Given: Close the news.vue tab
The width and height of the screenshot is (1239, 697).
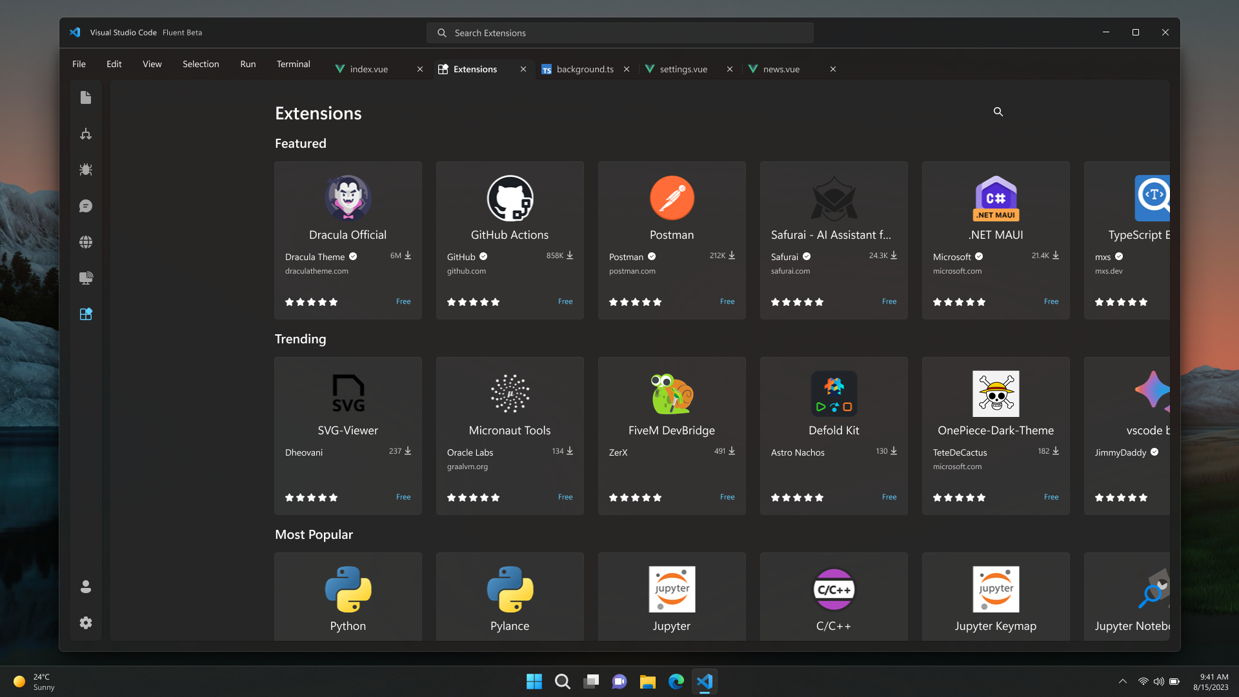Looking at the screenshot, I should click(833, 69).
